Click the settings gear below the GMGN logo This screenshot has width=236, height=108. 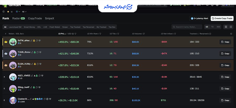click(x=3, y=12)
